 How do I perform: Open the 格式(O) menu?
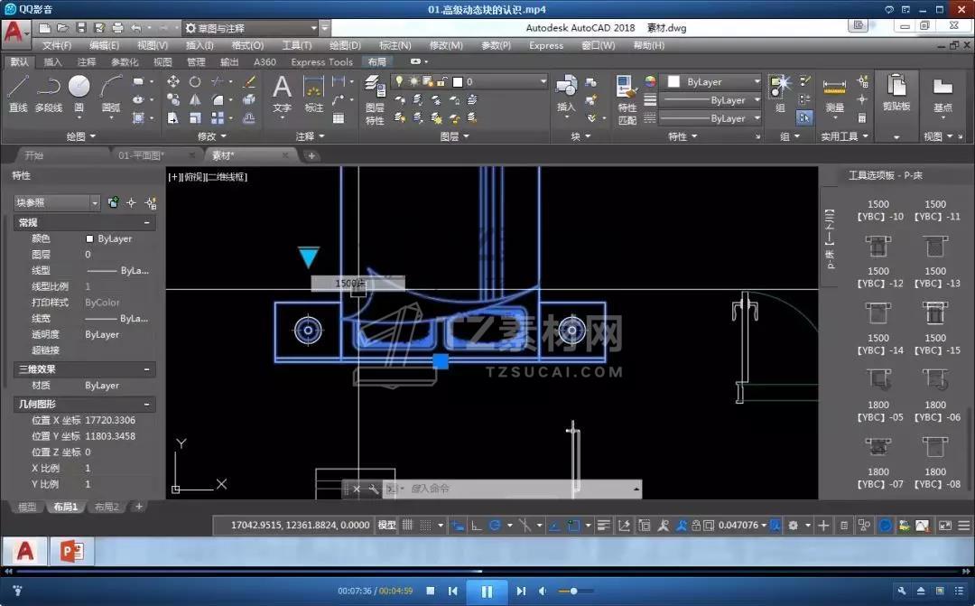point(247,45)
